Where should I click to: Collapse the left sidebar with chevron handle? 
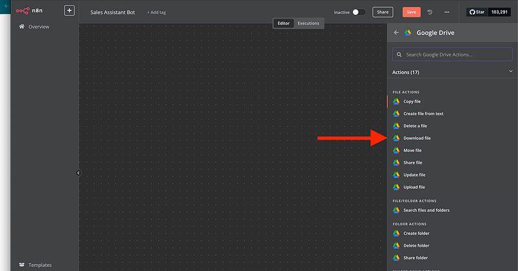[78, 173]
